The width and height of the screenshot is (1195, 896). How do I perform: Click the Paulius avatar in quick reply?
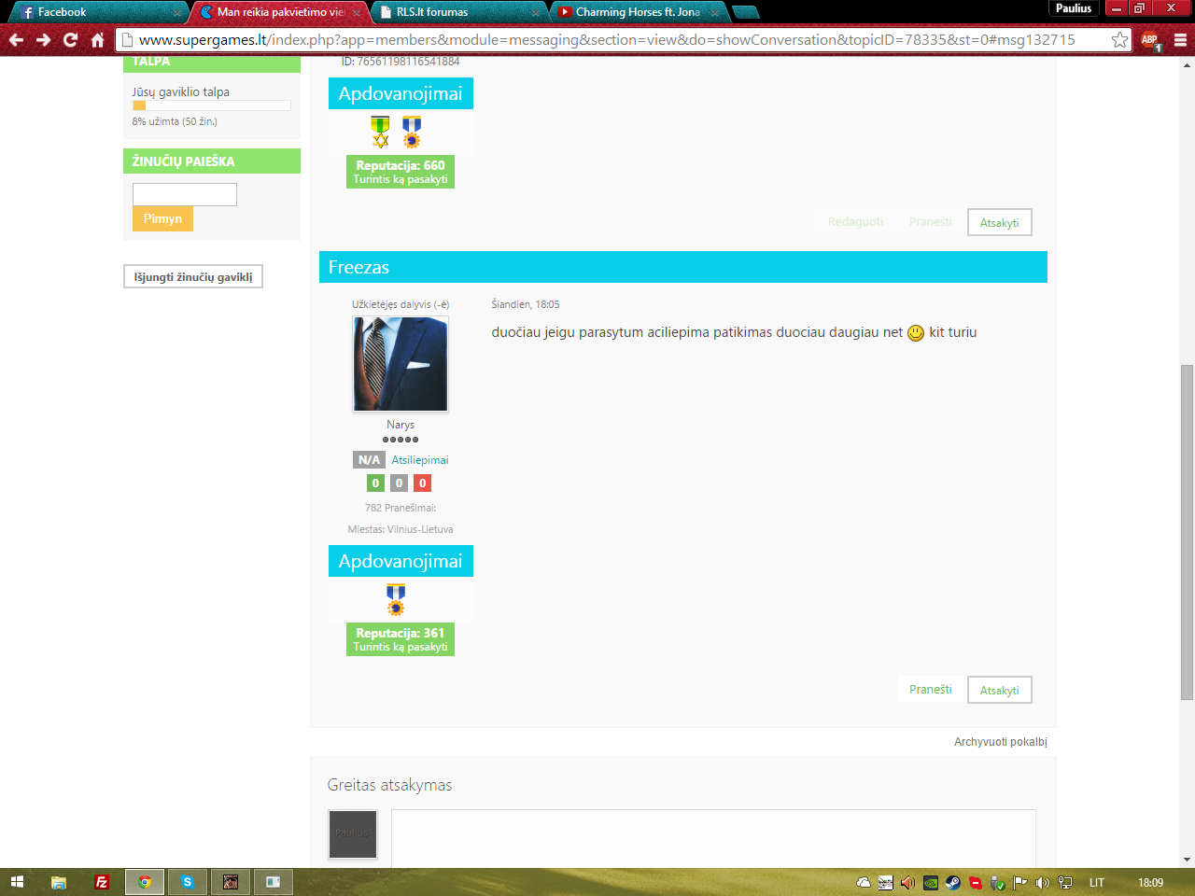tap(353, 833)
